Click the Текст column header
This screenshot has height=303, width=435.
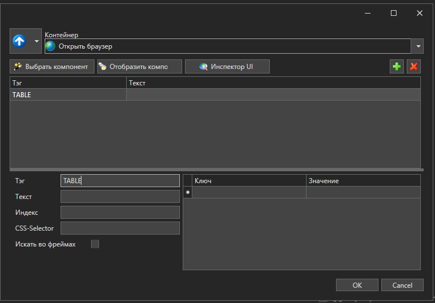point(273,83)
